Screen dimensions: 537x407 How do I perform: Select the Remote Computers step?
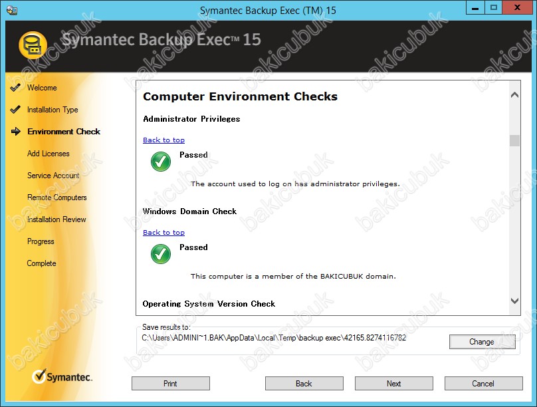[x=57, y=198]
